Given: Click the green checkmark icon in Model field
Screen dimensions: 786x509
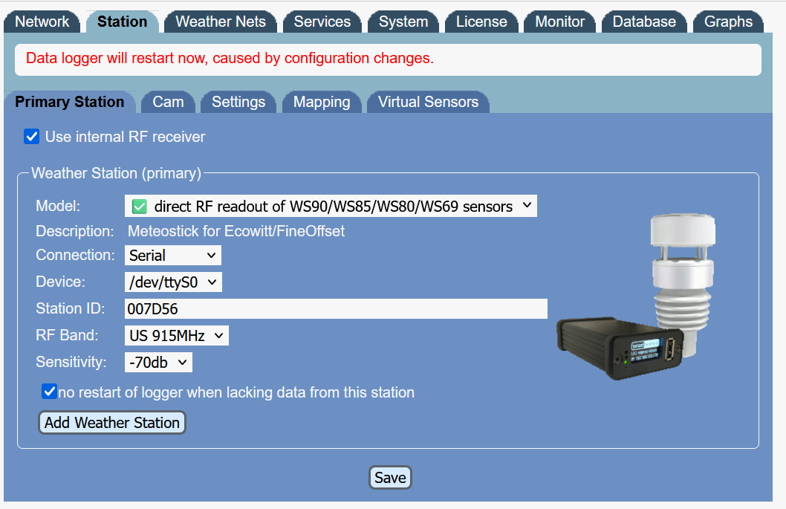Looking at the screenshot, I should pos(139,207).
